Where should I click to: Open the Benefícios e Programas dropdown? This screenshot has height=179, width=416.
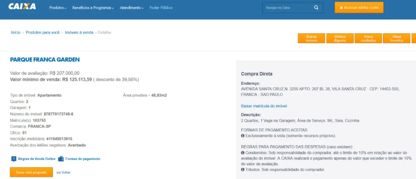pos(93,8)
